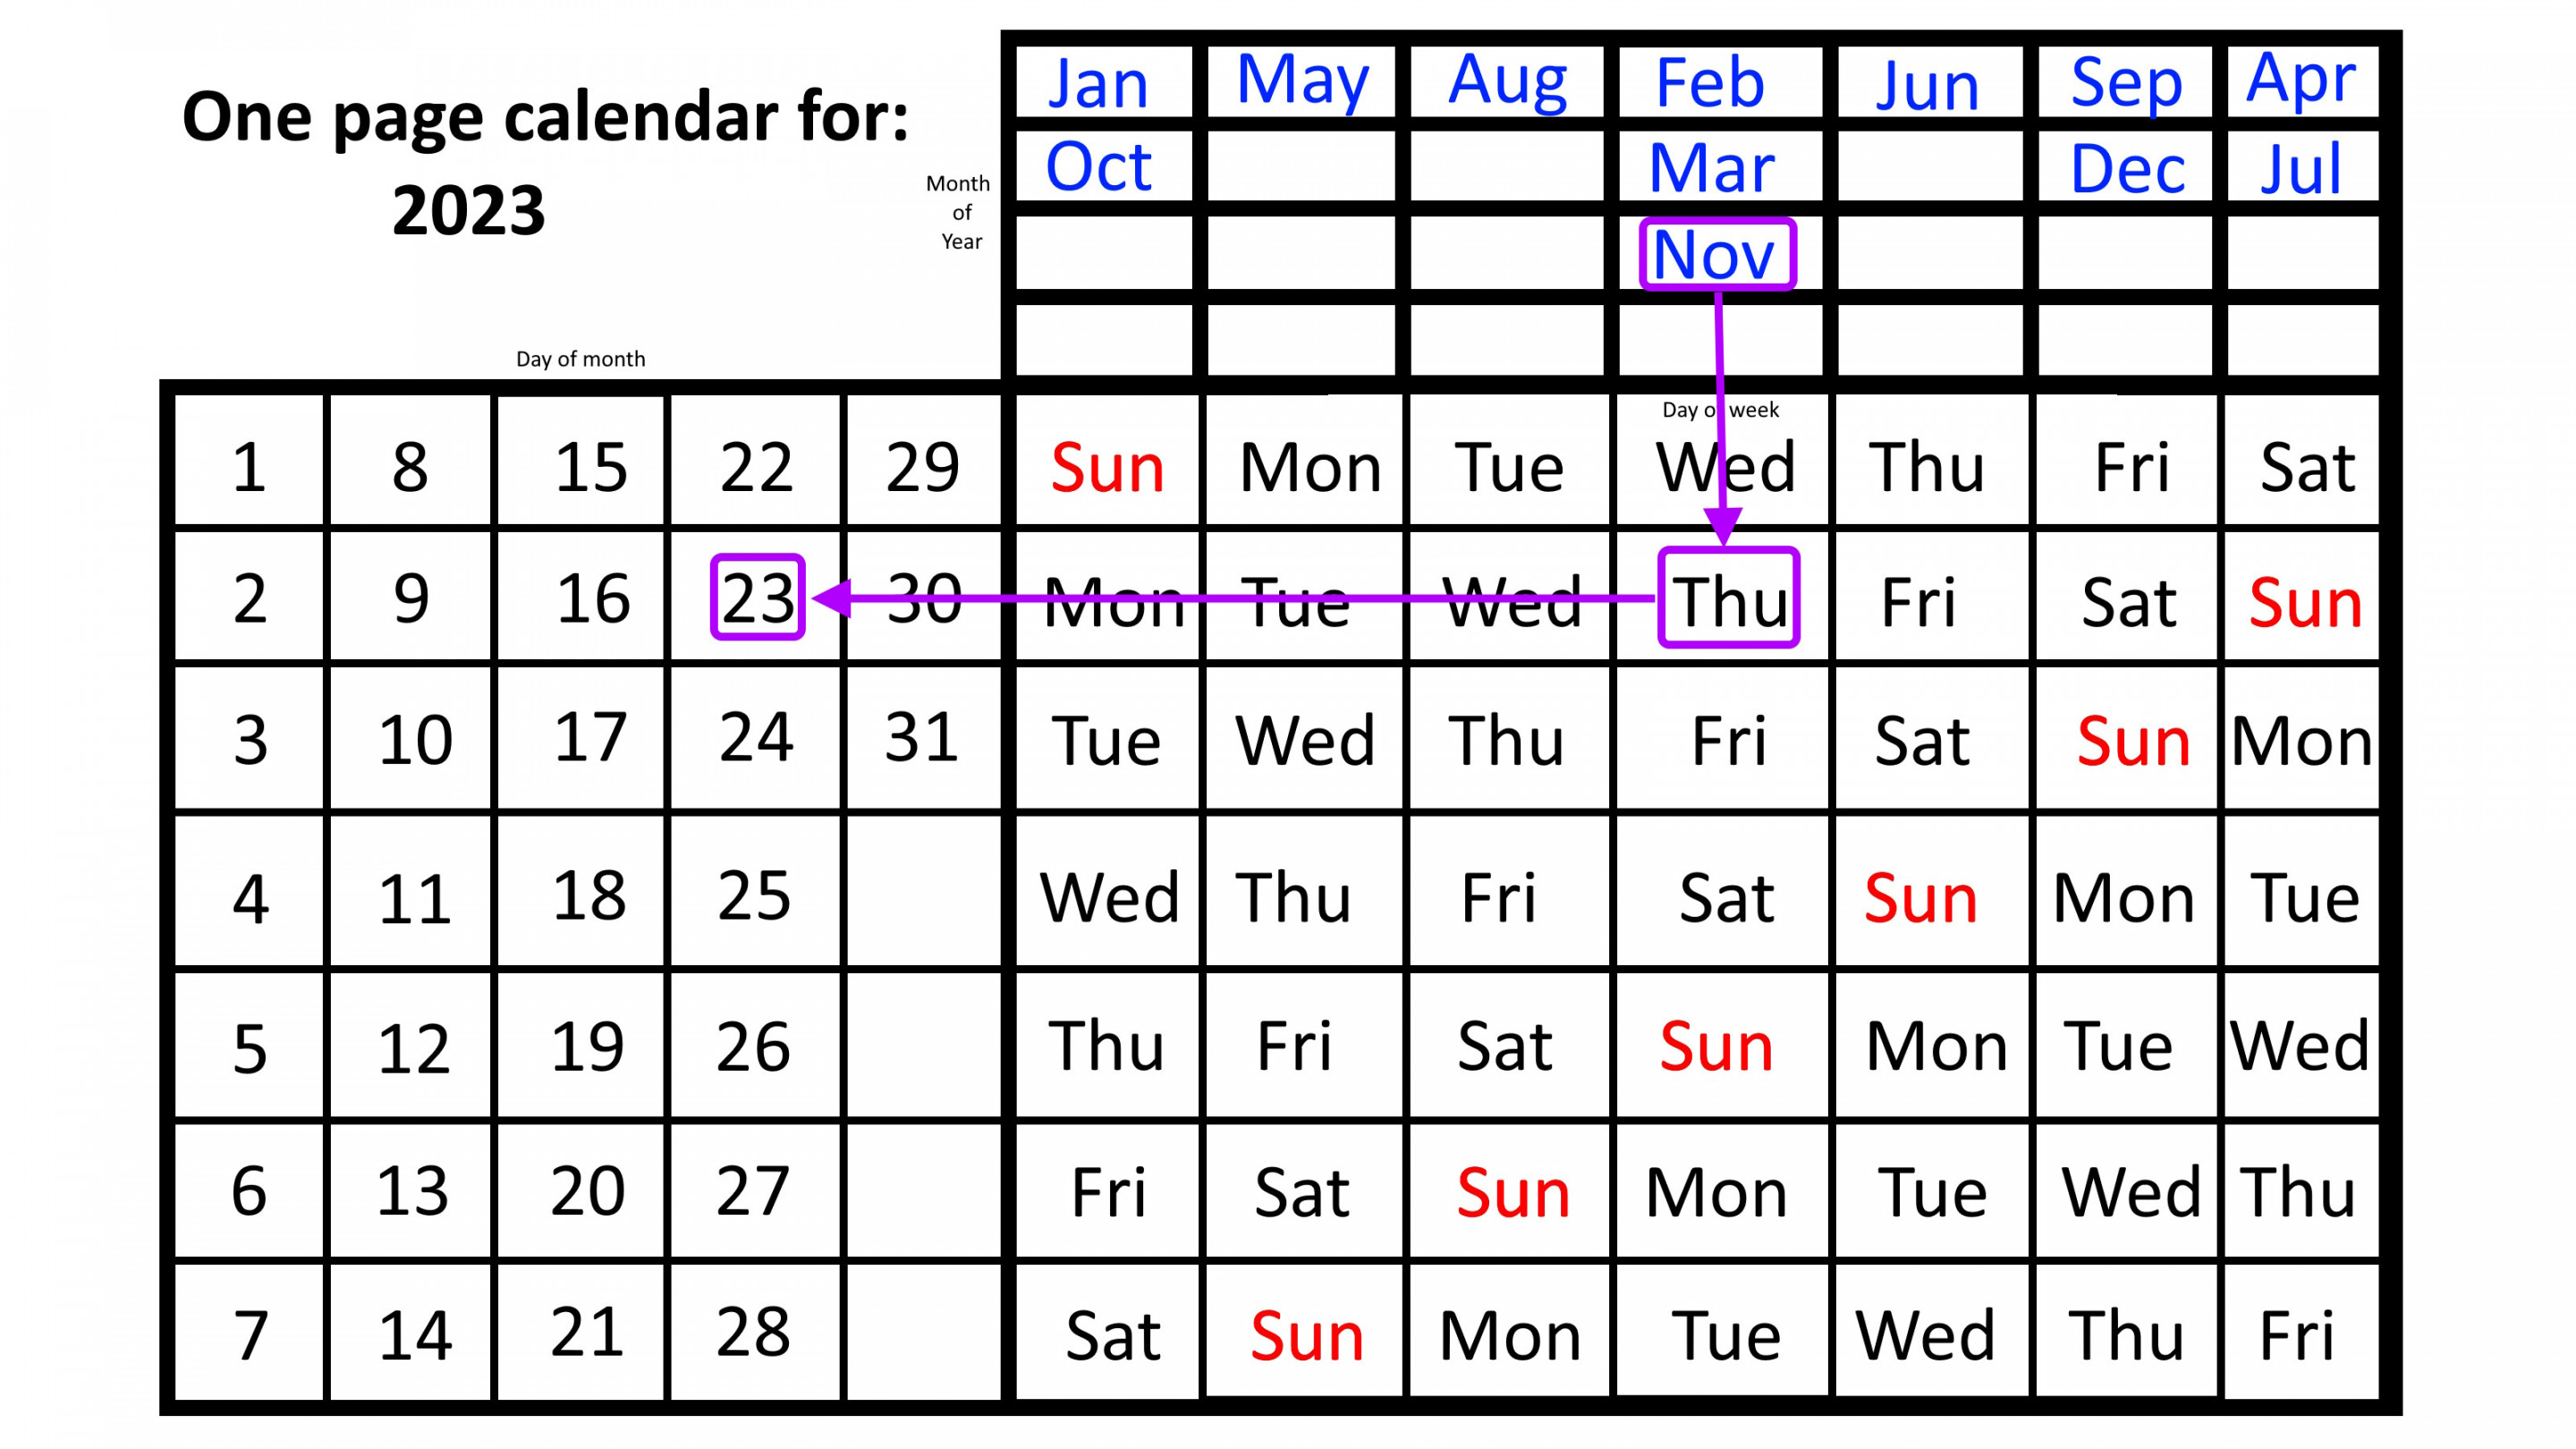Select the Aug month header cell
The width and height of the screenshot is (2576, 1449).
[1511, 78]
